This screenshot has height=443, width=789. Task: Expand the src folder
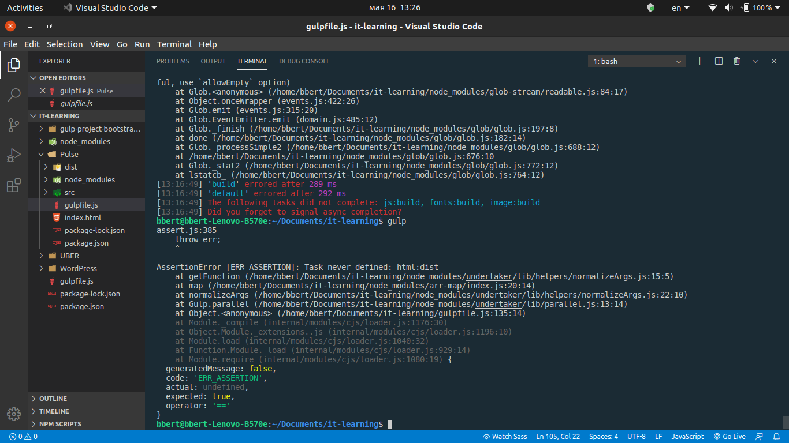[x=87, y=192]
